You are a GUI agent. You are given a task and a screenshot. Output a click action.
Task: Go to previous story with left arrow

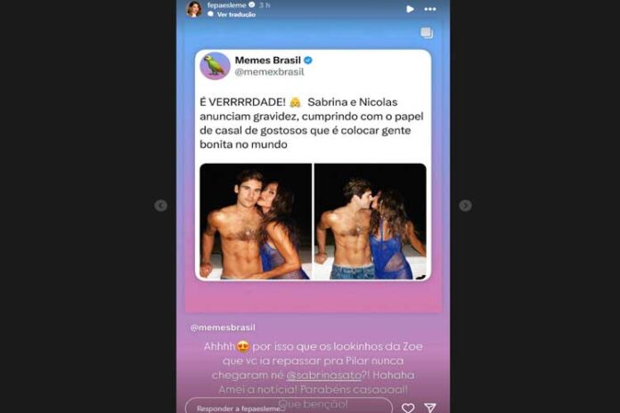pos(160,206)
